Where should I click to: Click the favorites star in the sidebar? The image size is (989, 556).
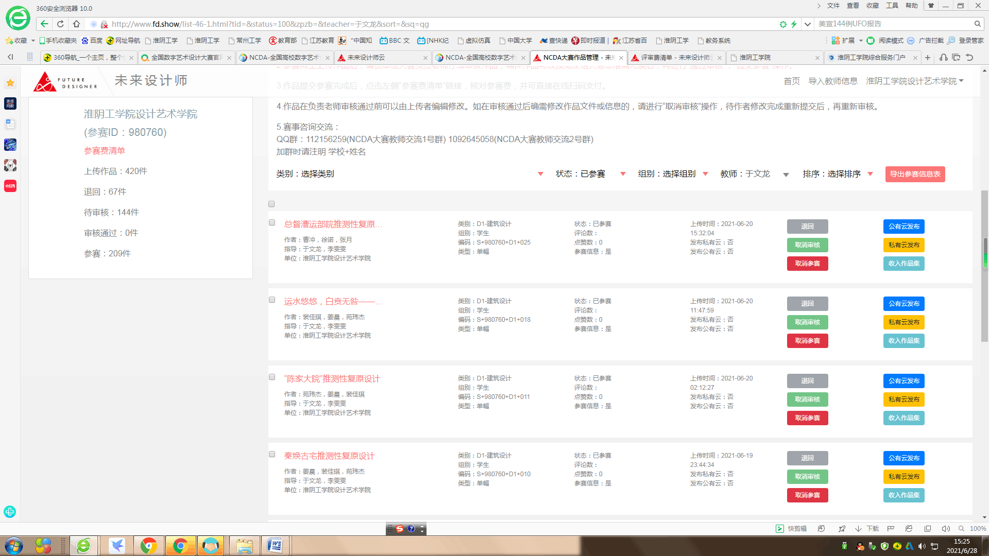tap(10, 83)
